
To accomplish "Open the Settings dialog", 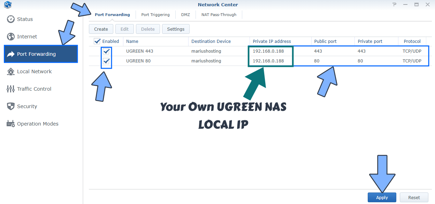I will click(x=176, y=29).
